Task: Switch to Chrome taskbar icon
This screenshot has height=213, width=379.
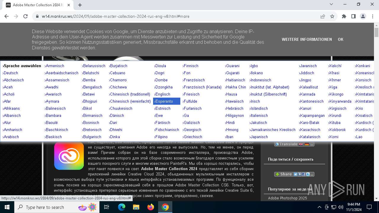Action: tap(165, 207)
